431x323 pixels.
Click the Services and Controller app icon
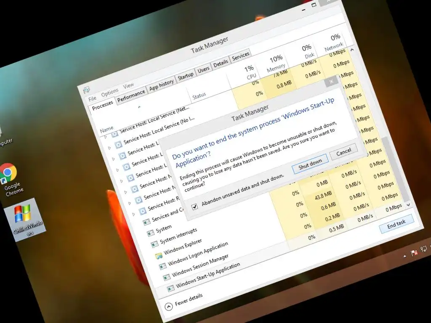point(146,221)
